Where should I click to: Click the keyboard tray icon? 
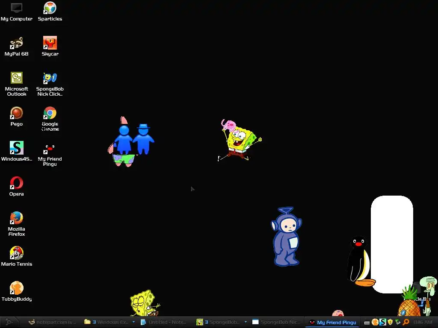(x=367, y=322)
